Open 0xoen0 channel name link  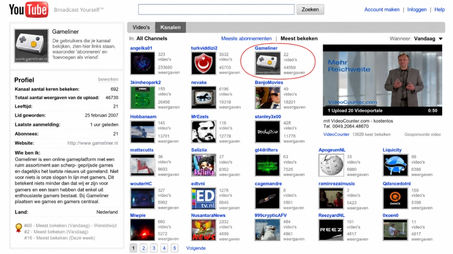(x=390, y=215)
